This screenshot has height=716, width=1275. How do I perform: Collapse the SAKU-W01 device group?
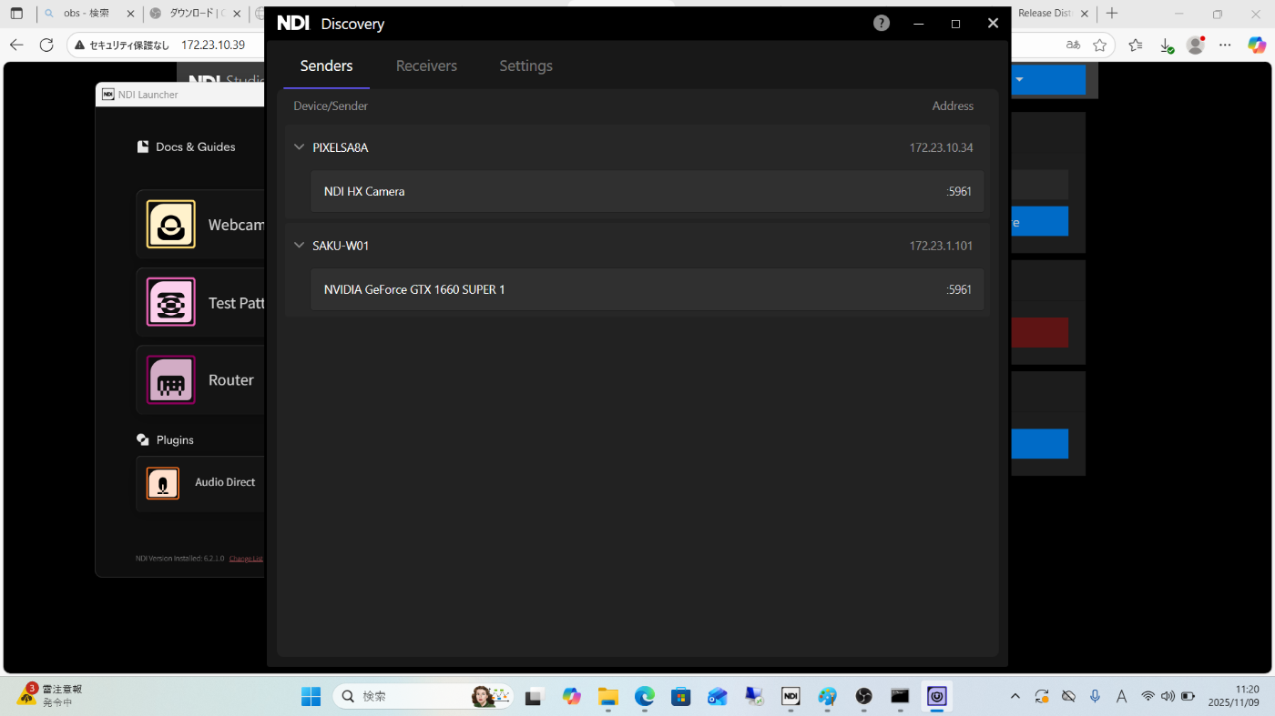click(300, 246)
